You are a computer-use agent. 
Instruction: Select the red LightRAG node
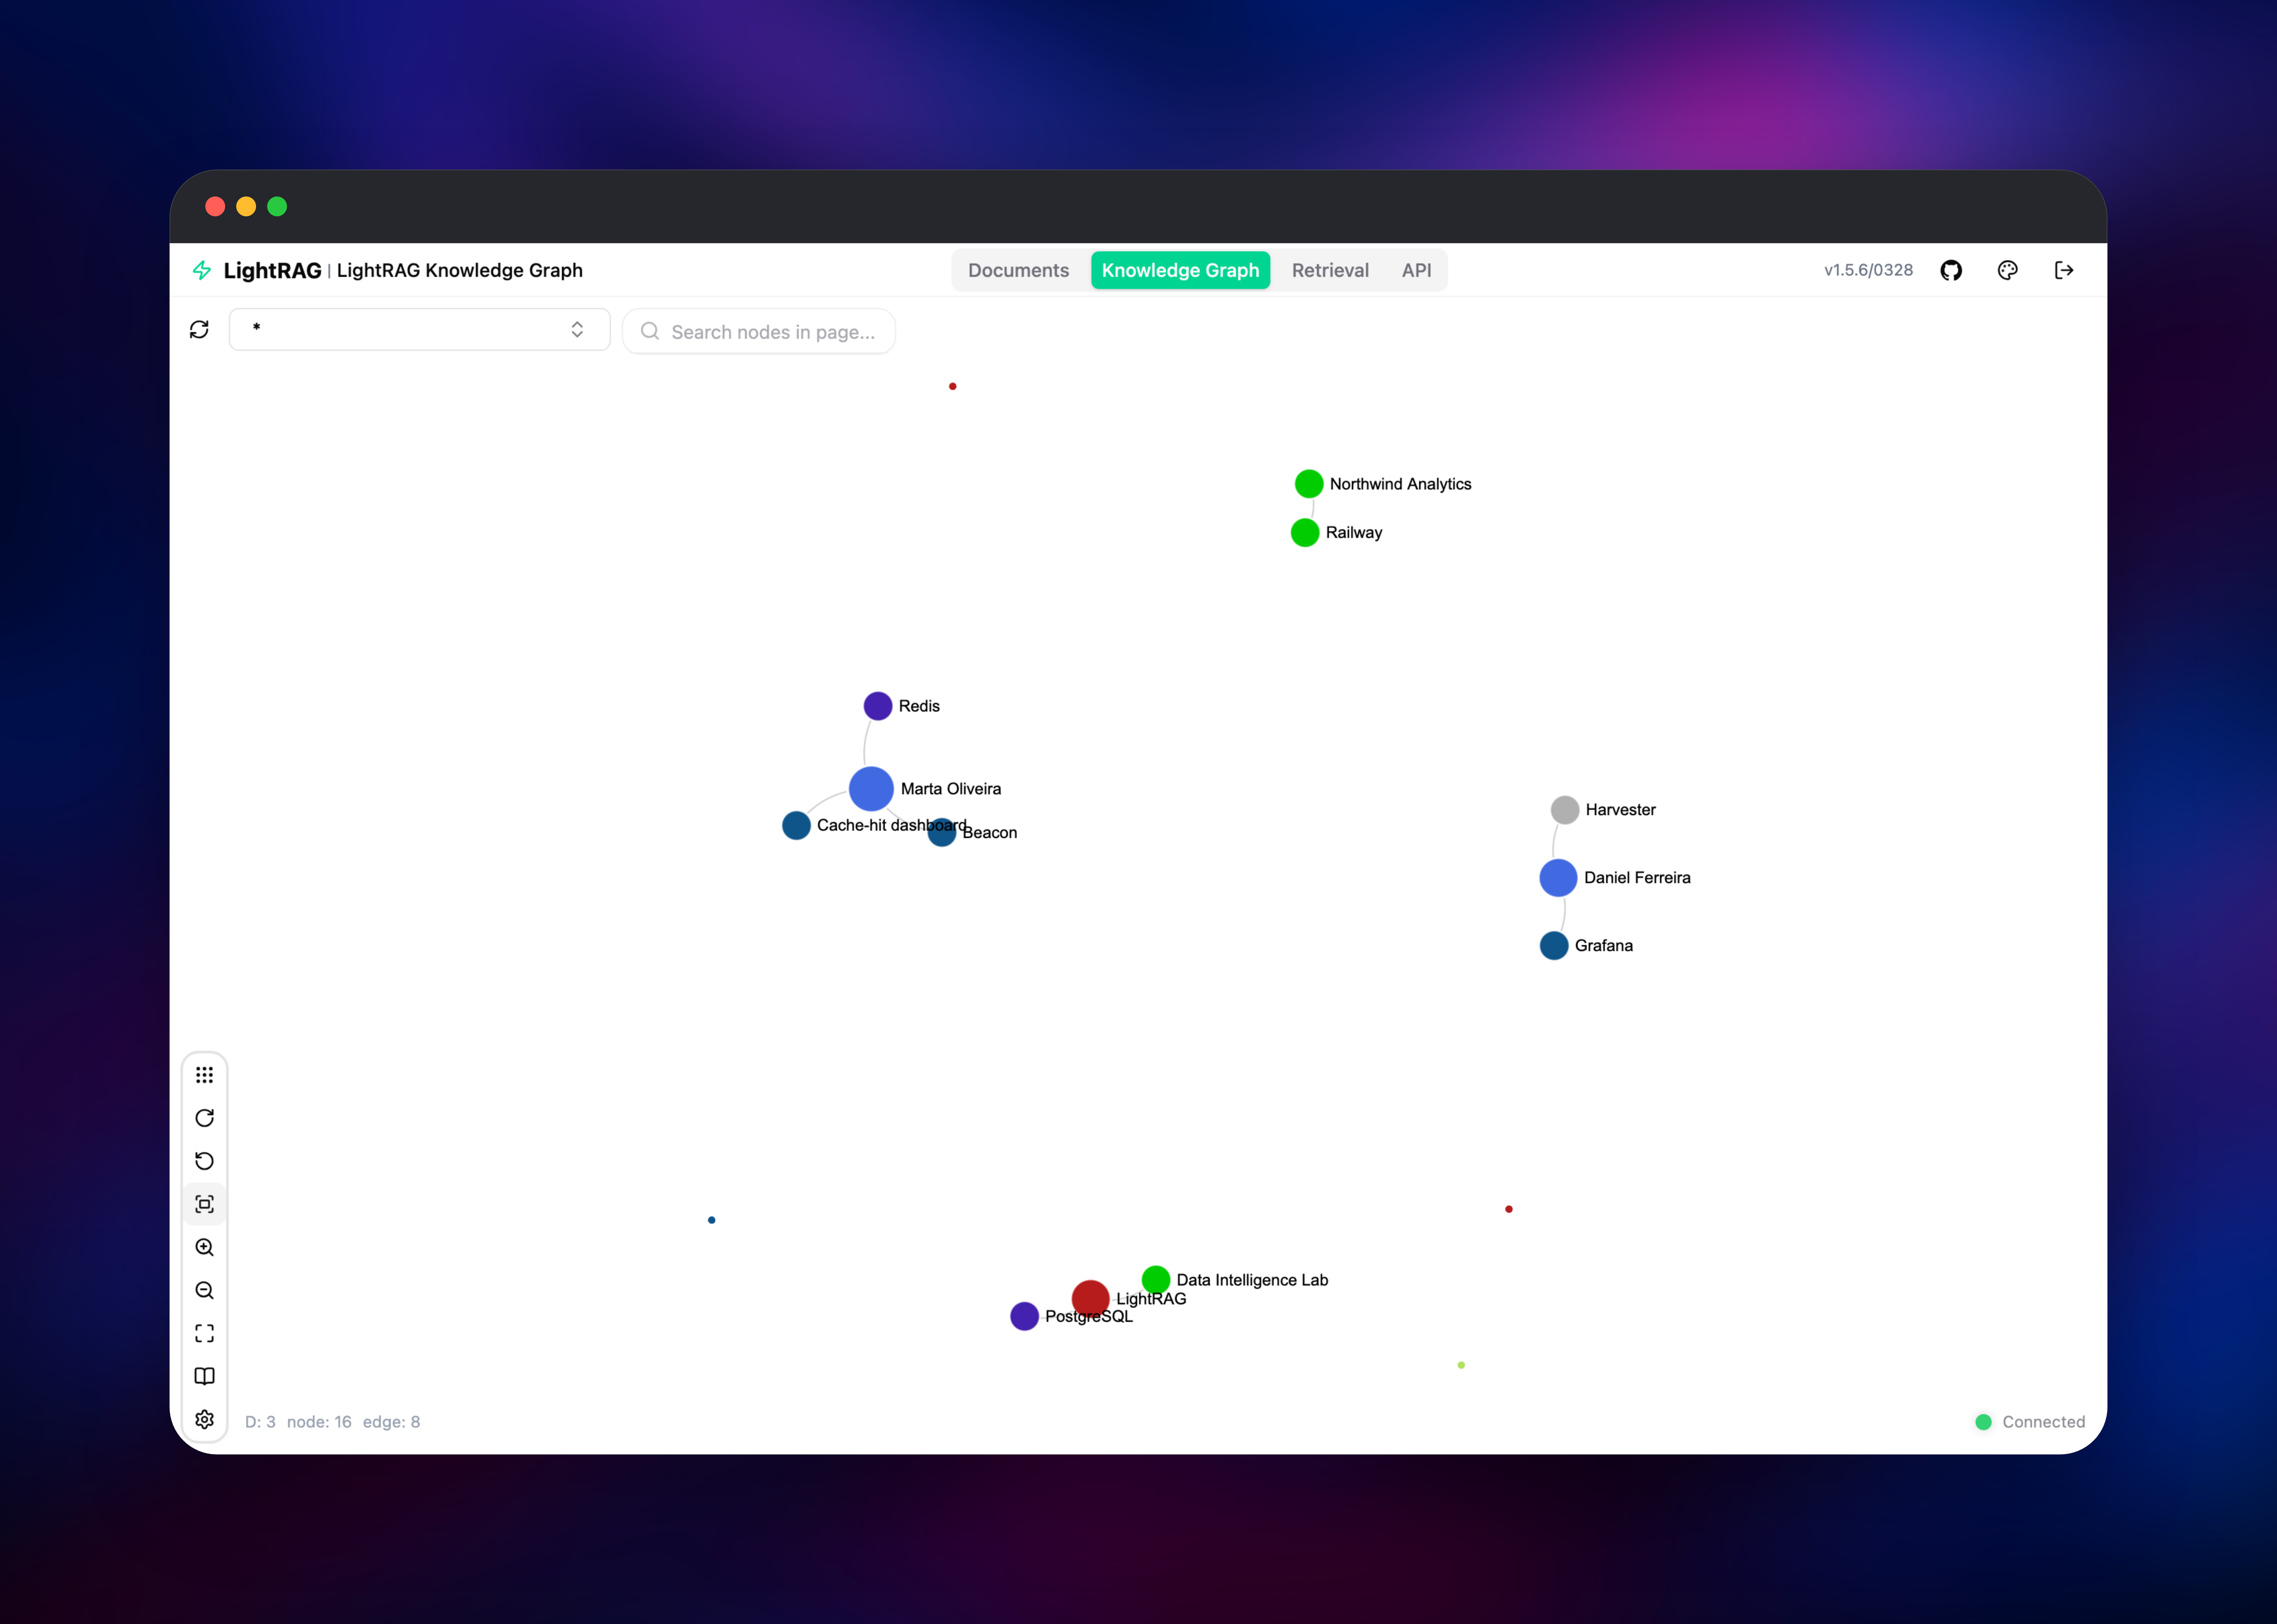(x=1090, y=1299)
